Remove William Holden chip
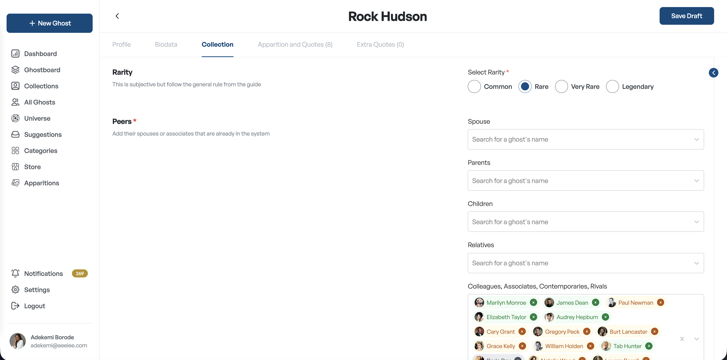The height and width of the screenshot is (360, 727). pyautogui.click(x=590, y=346)
